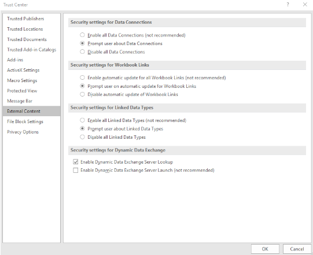The height and width of the screenshot is (255, 313).
Task: Open Trusted Locations section
Action: pos(32,29)
